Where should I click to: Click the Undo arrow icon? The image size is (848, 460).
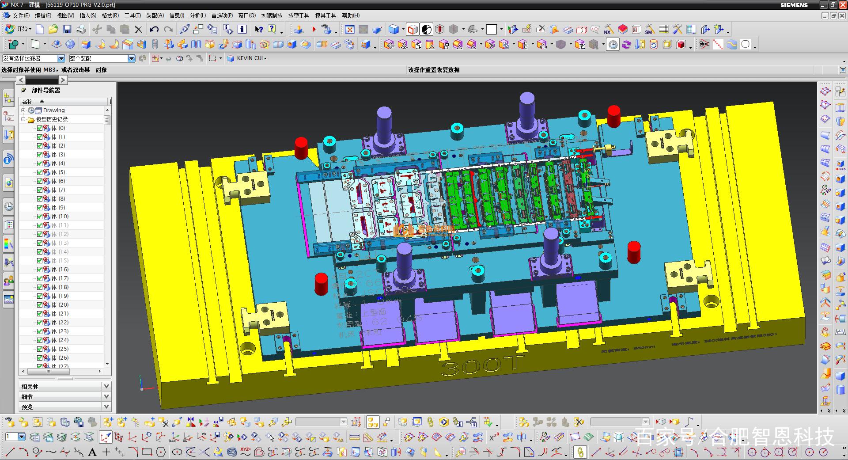(154, 29)
